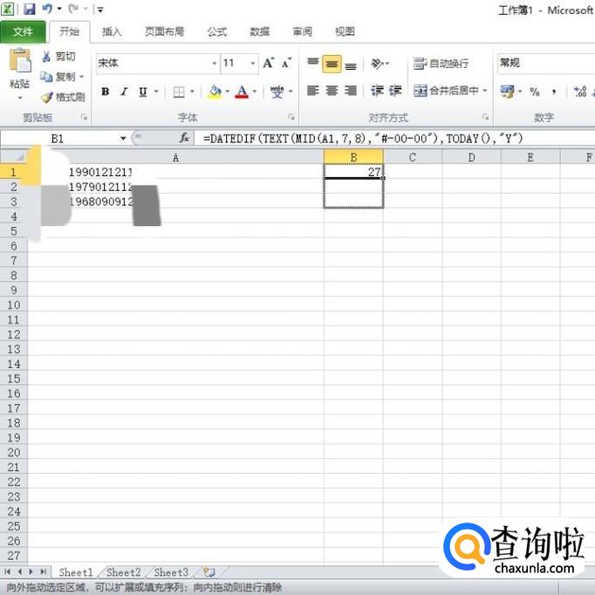Expand the 合并后居中 options arrow
Viewport: 595px width, 595px height.
pos(484,91)
